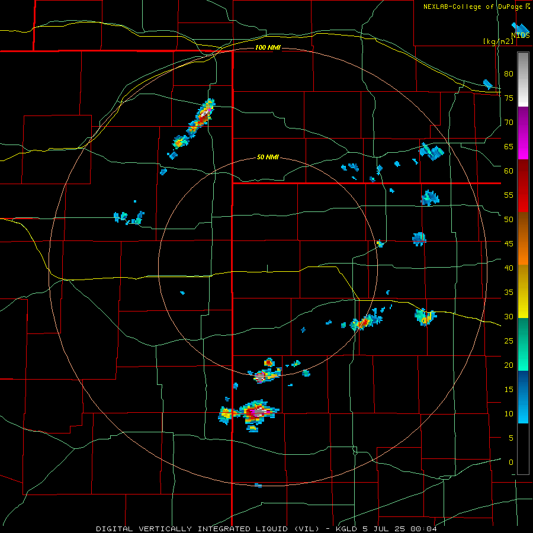Viewport: 533px width, 533px height.
Task: Click the 100 NMI range ring label
Action: (x=268, y=47)
